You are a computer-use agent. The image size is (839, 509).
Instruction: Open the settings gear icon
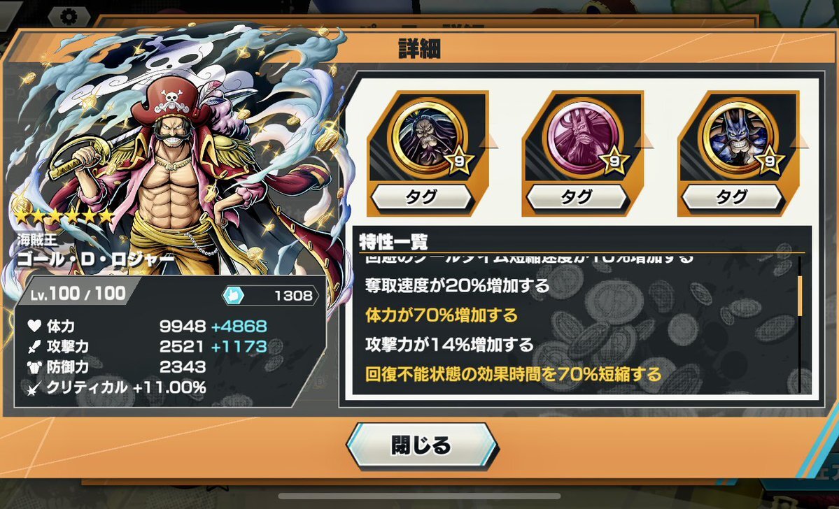[x=69, y=16]
